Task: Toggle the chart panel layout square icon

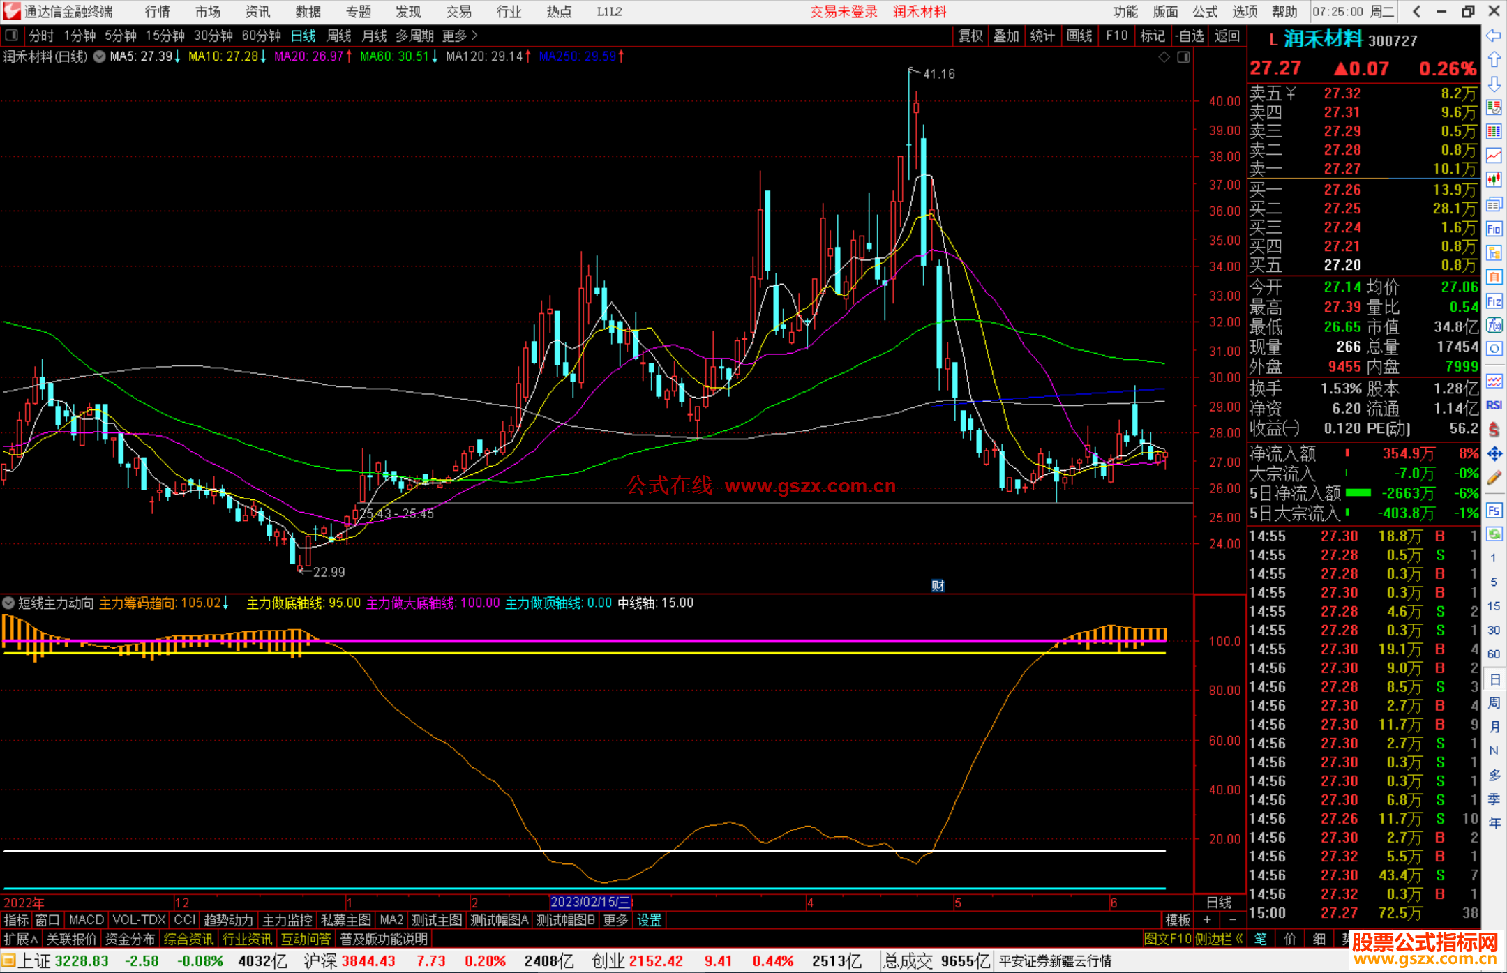Action: pos(1184,57)
